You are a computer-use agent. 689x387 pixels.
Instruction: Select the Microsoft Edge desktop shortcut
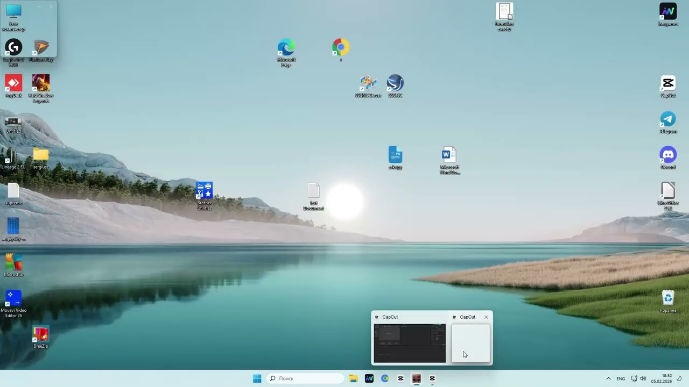tap(286, 53)
